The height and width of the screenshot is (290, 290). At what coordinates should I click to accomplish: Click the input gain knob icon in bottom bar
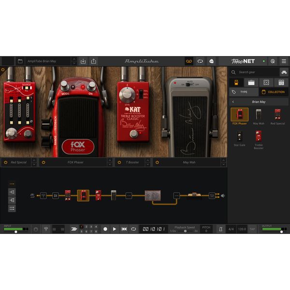point(36,229)
